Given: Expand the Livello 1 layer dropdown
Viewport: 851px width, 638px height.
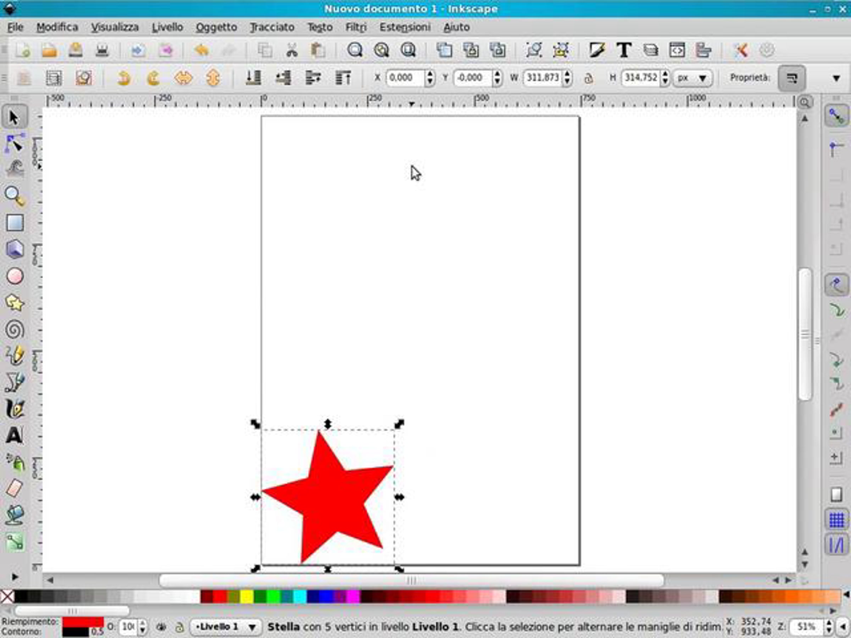Looking at the screenshot, I should (226, 627).
